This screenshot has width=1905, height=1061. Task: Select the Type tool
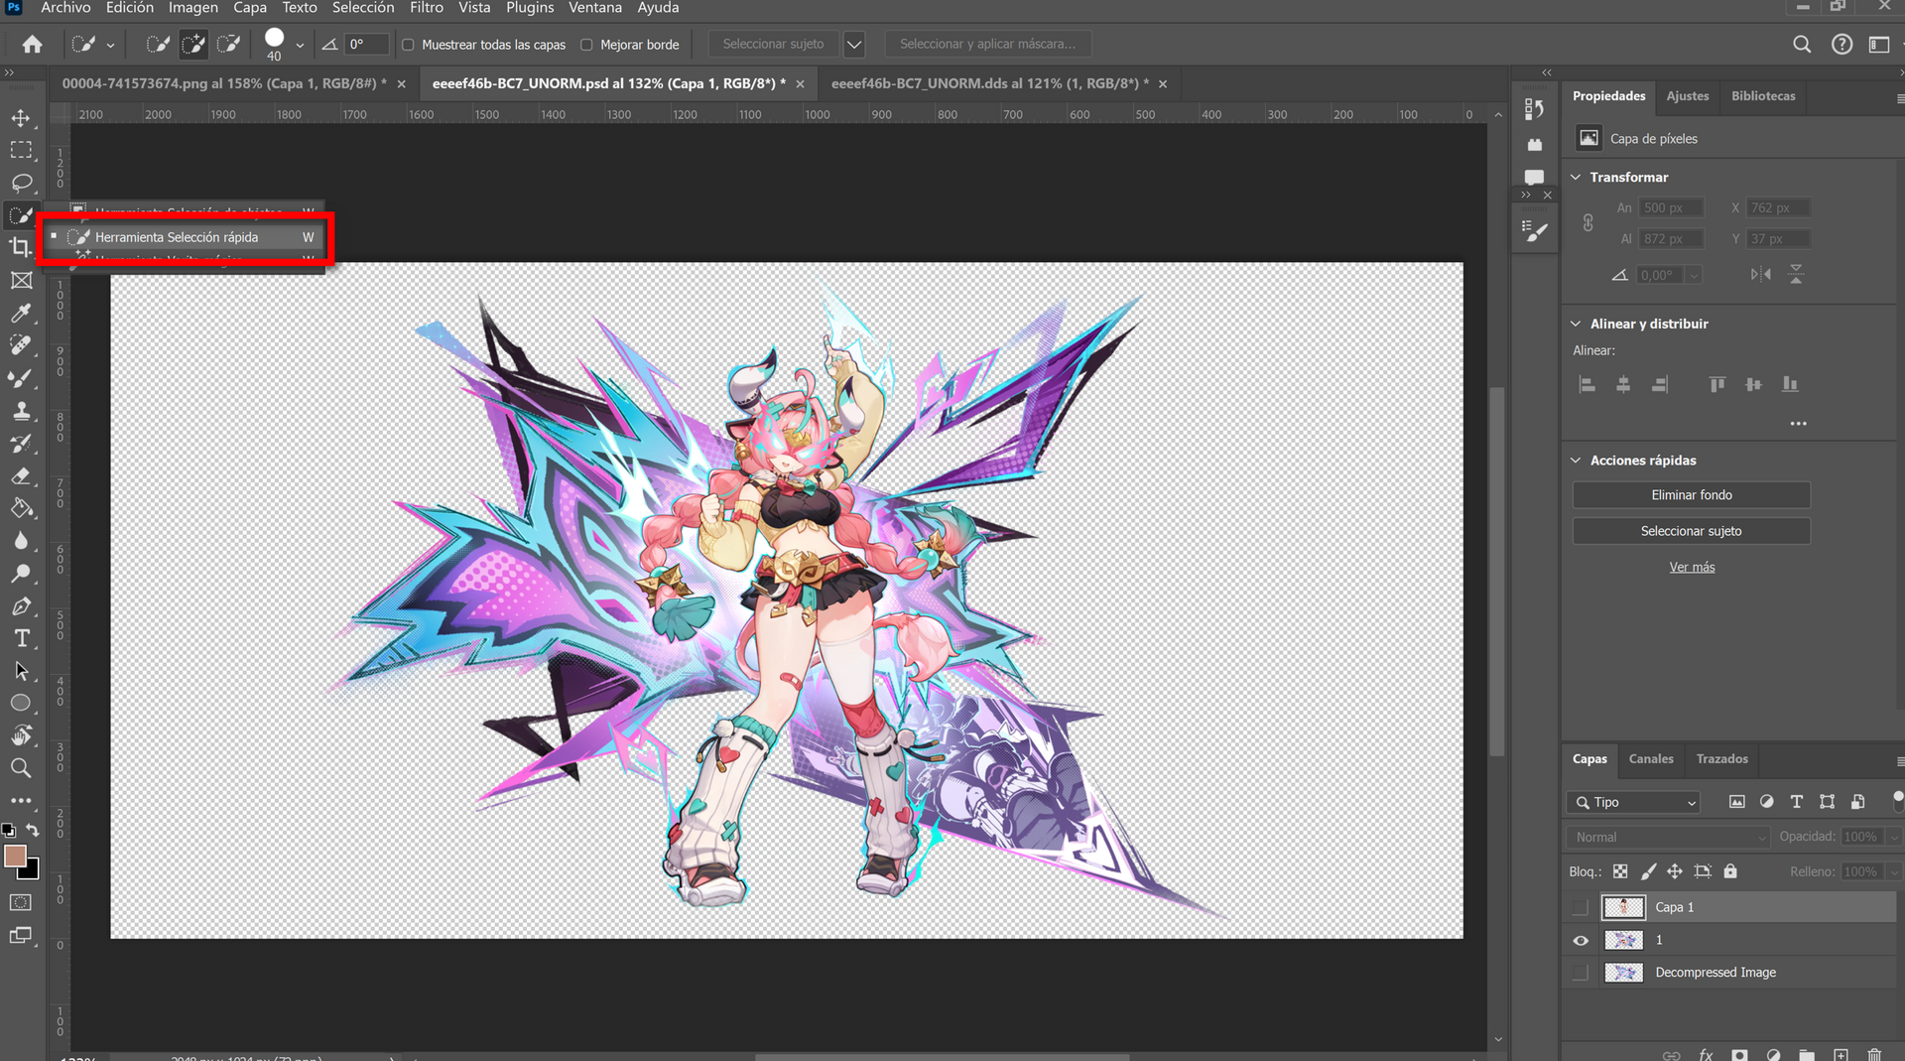point(21,638)
